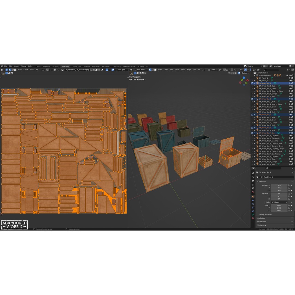Select the 3D viewport tweak select tool
The width and height of the screenshot is (295, 295).
tap(131, 73)
